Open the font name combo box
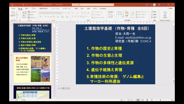184x104 pixels. click(x=50, y=13)
